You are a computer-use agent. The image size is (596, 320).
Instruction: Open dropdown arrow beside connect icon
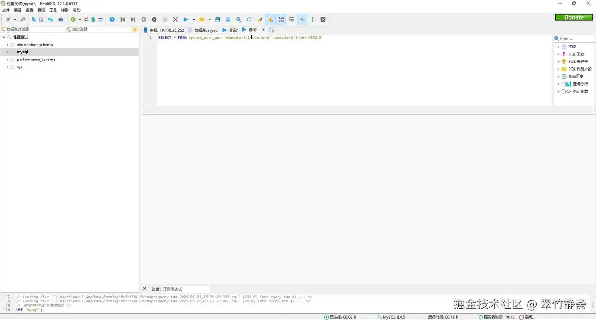[15, 20]
